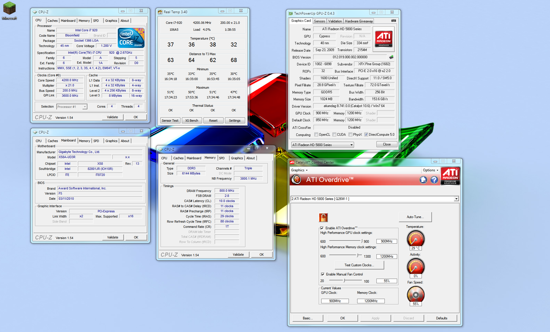The width and height of the screenshot is (550, 332).
Task: Minimize the Real Temp window
Action: click(x=222, y=11)
